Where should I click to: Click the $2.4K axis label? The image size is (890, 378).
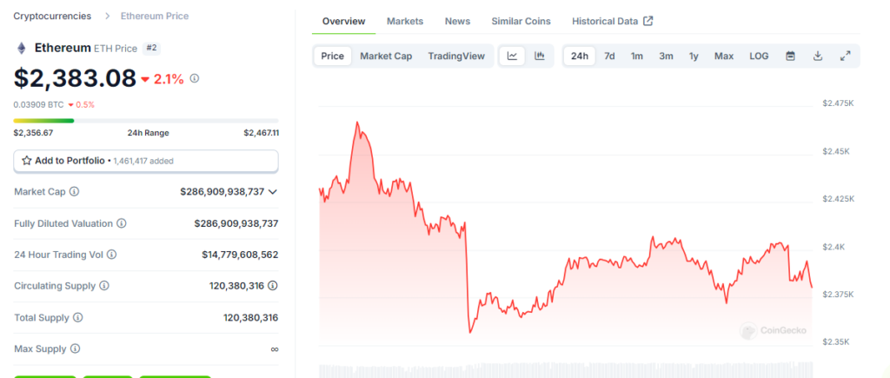(834, 247)
